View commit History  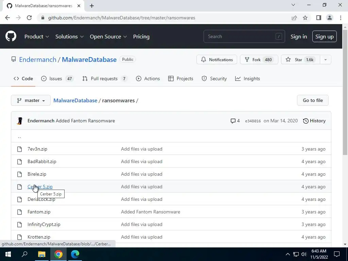pyautogui.click(x=314, y=121)
